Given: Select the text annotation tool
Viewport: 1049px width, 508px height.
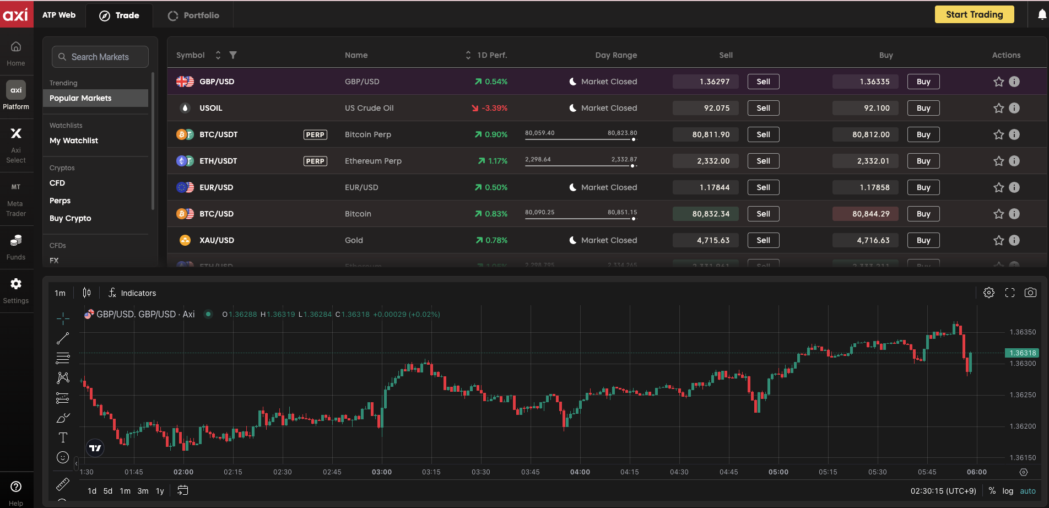Looking at the screenshot, I should click(x=63, y=437).
